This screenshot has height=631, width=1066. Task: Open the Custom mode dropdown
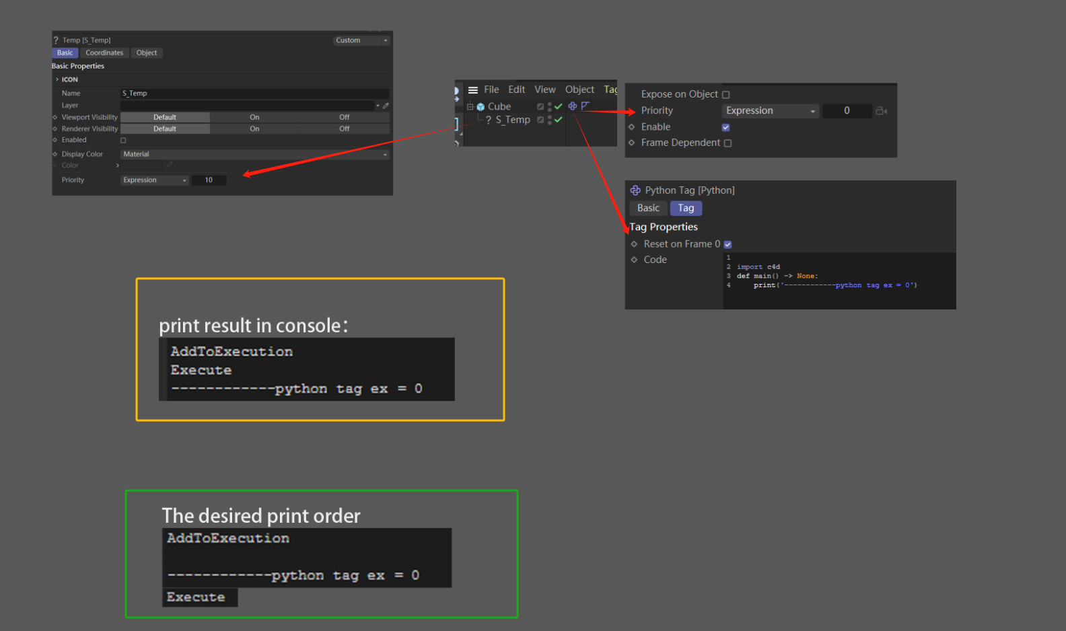coord(361,40)
